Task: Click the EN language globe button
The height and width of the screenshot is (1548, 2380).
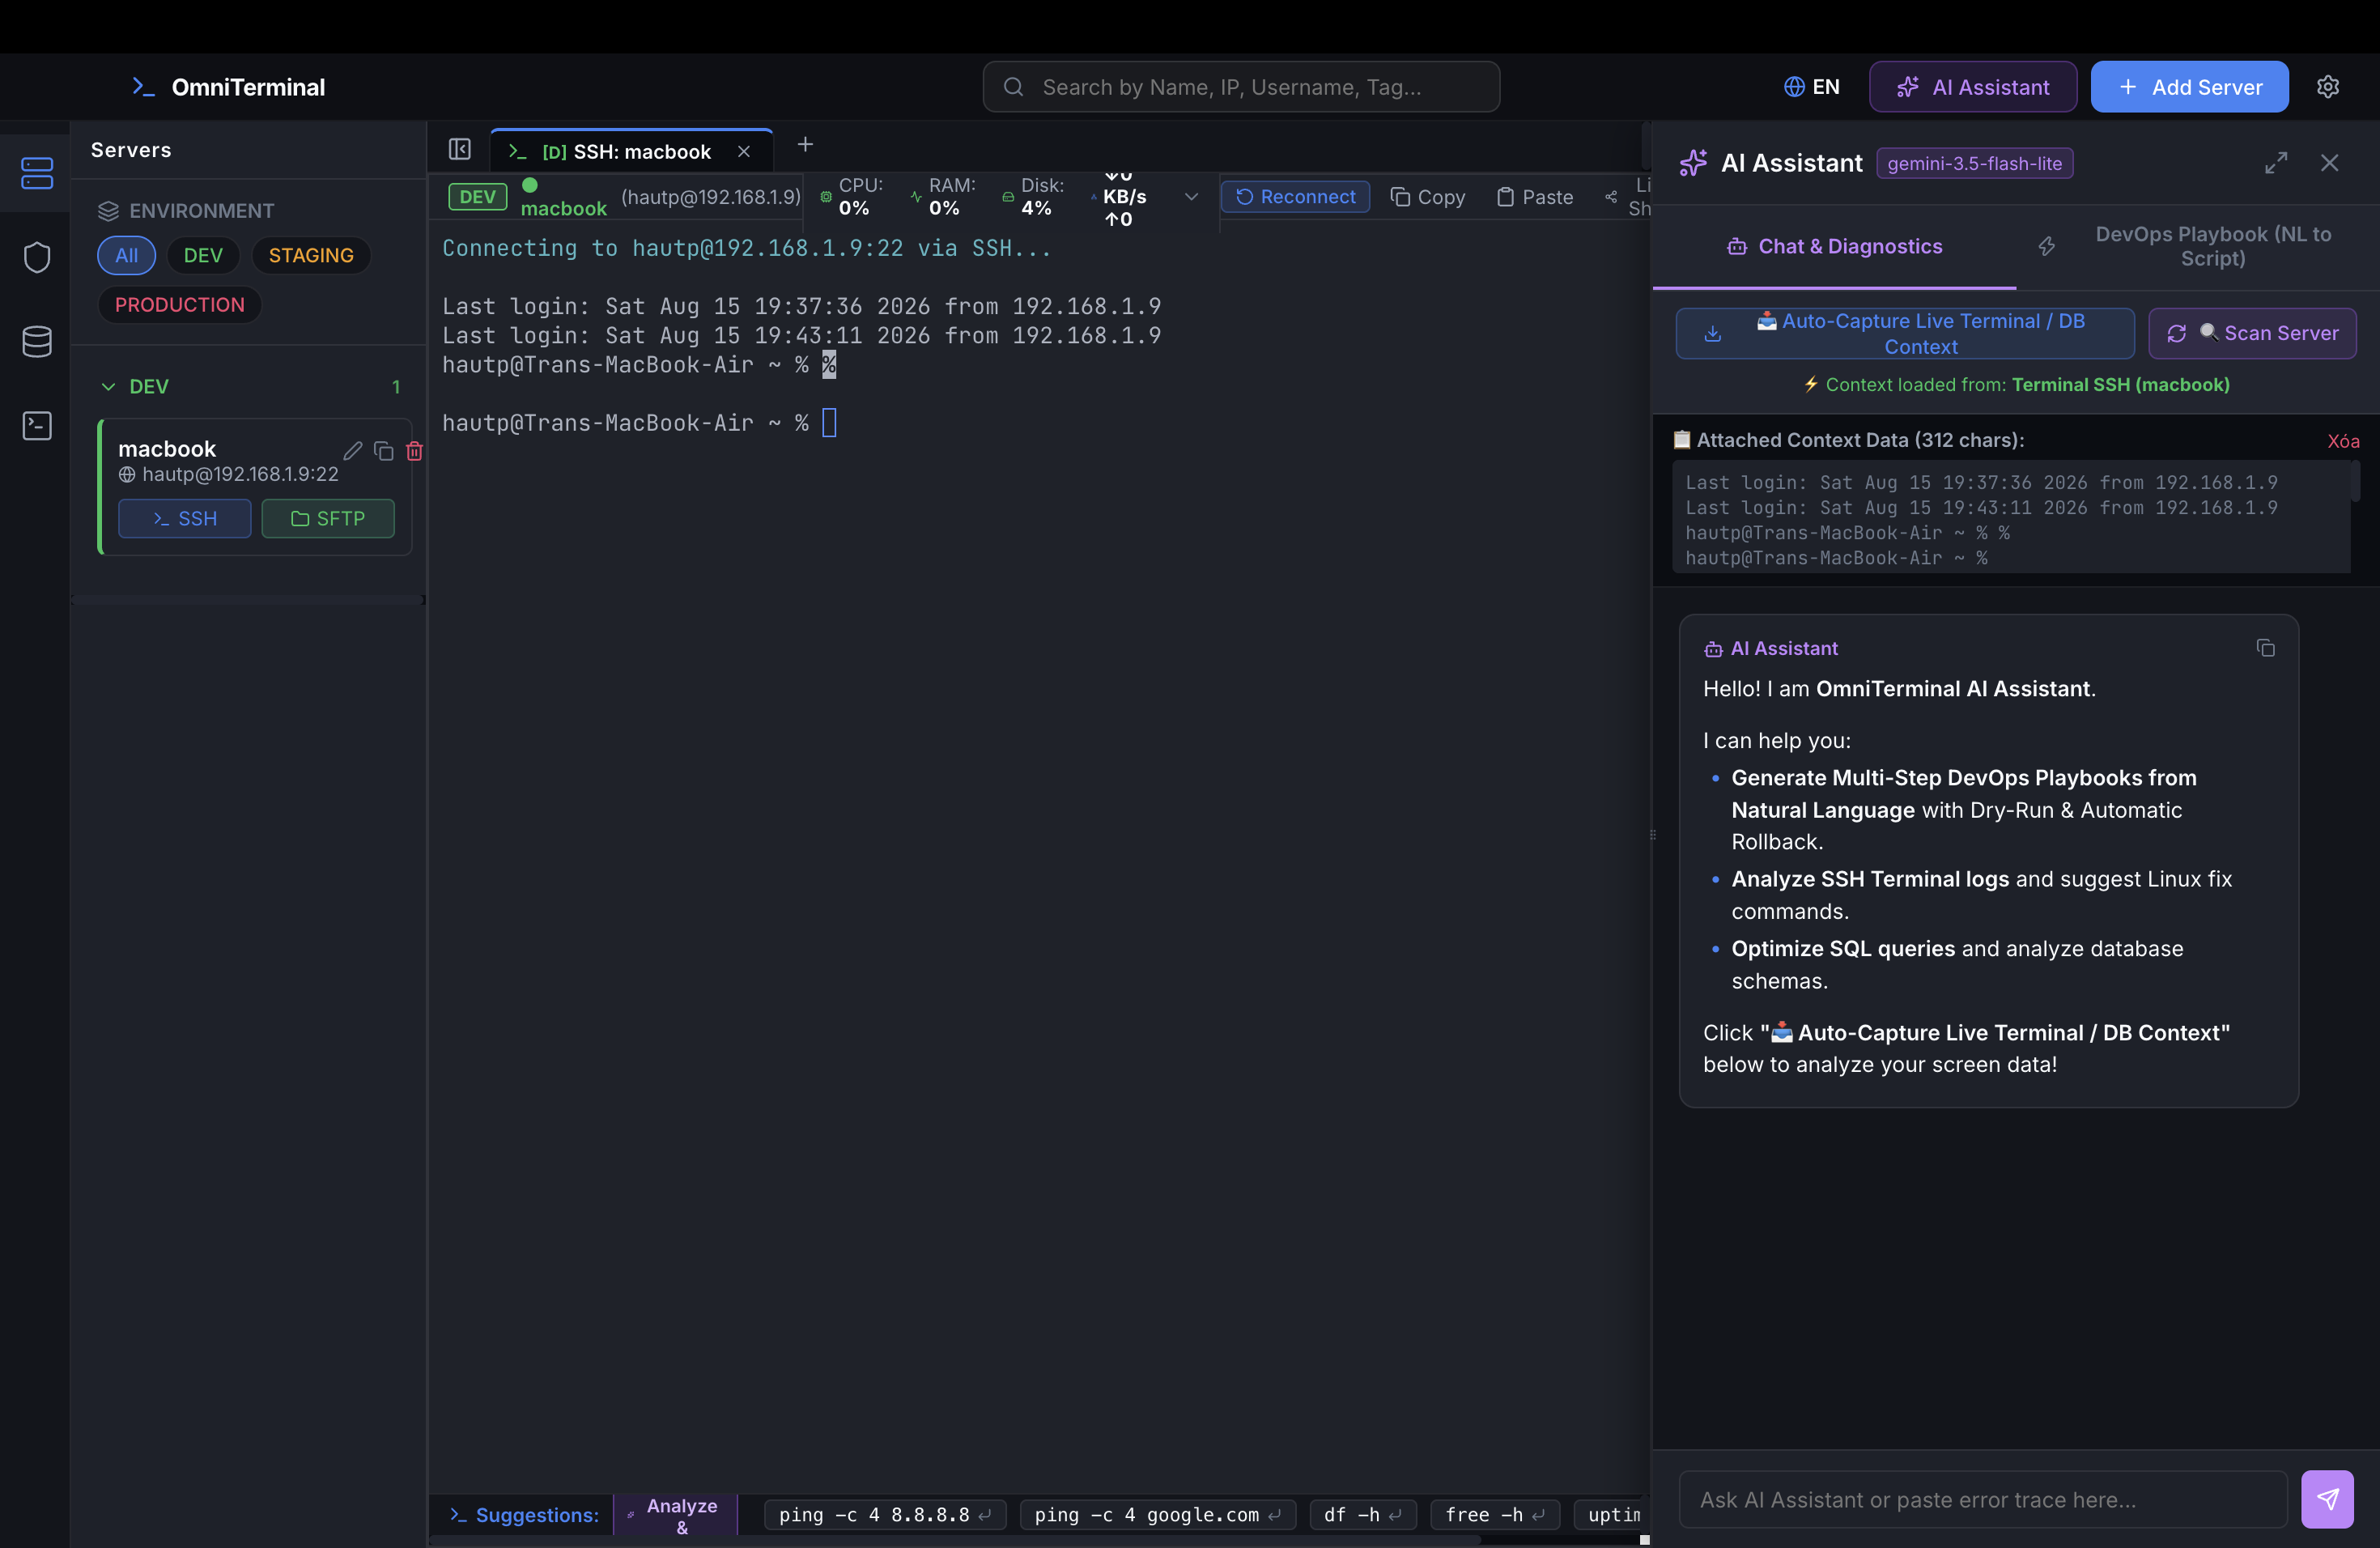Action: pyautogui.click(x=1812, y=87)
